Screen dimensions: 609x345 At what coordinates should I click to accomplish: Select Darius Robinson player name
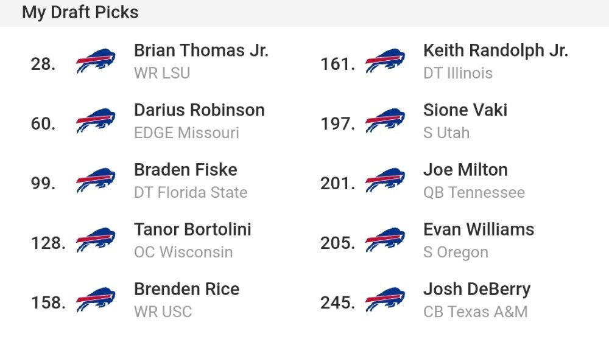point(199,110)
